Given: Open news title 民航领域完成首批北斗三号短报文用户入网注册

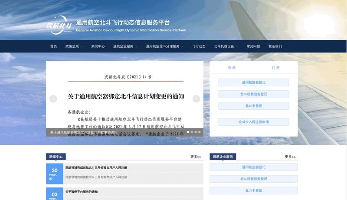Looking at the screenshot, I should click(x=96, y=168).
